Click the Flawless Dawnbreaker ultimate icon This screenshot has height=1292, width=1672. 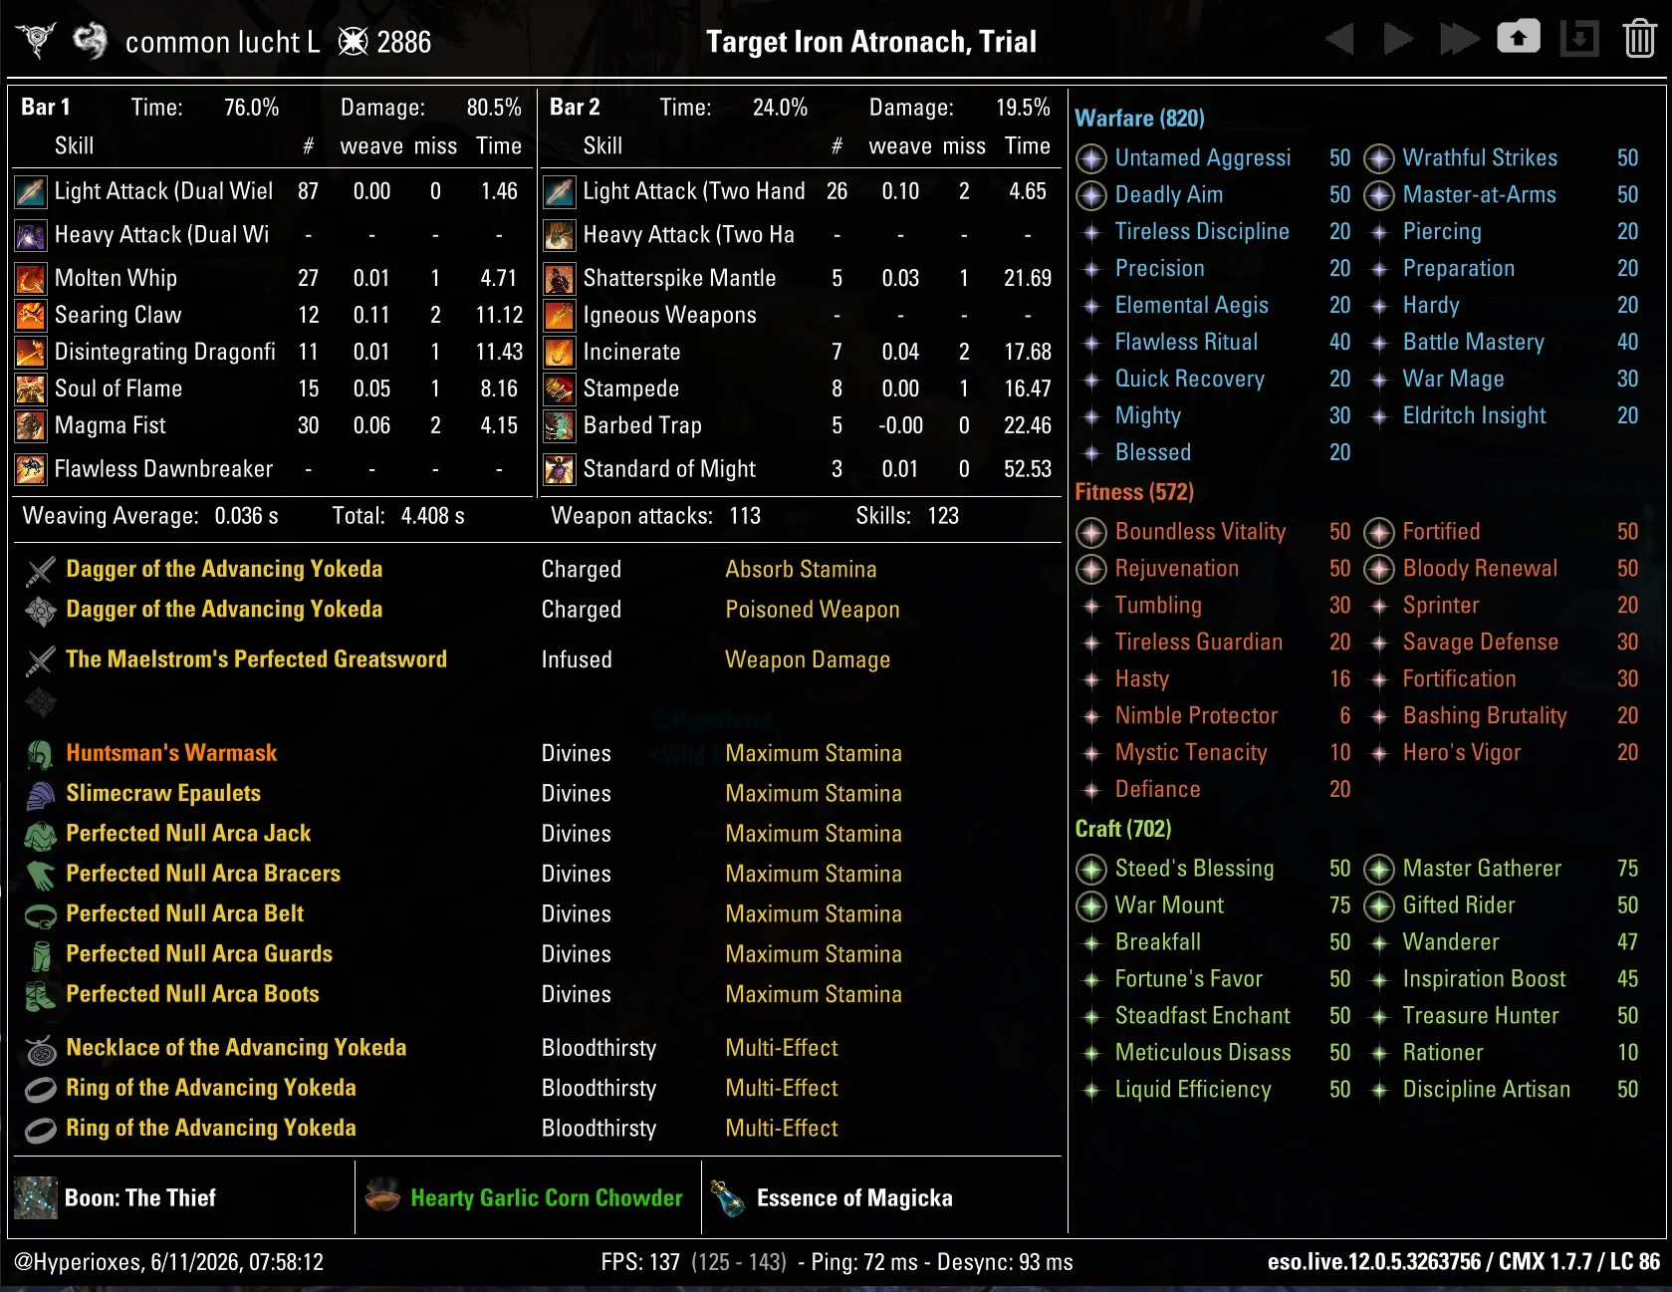click(x=31, y=468)
